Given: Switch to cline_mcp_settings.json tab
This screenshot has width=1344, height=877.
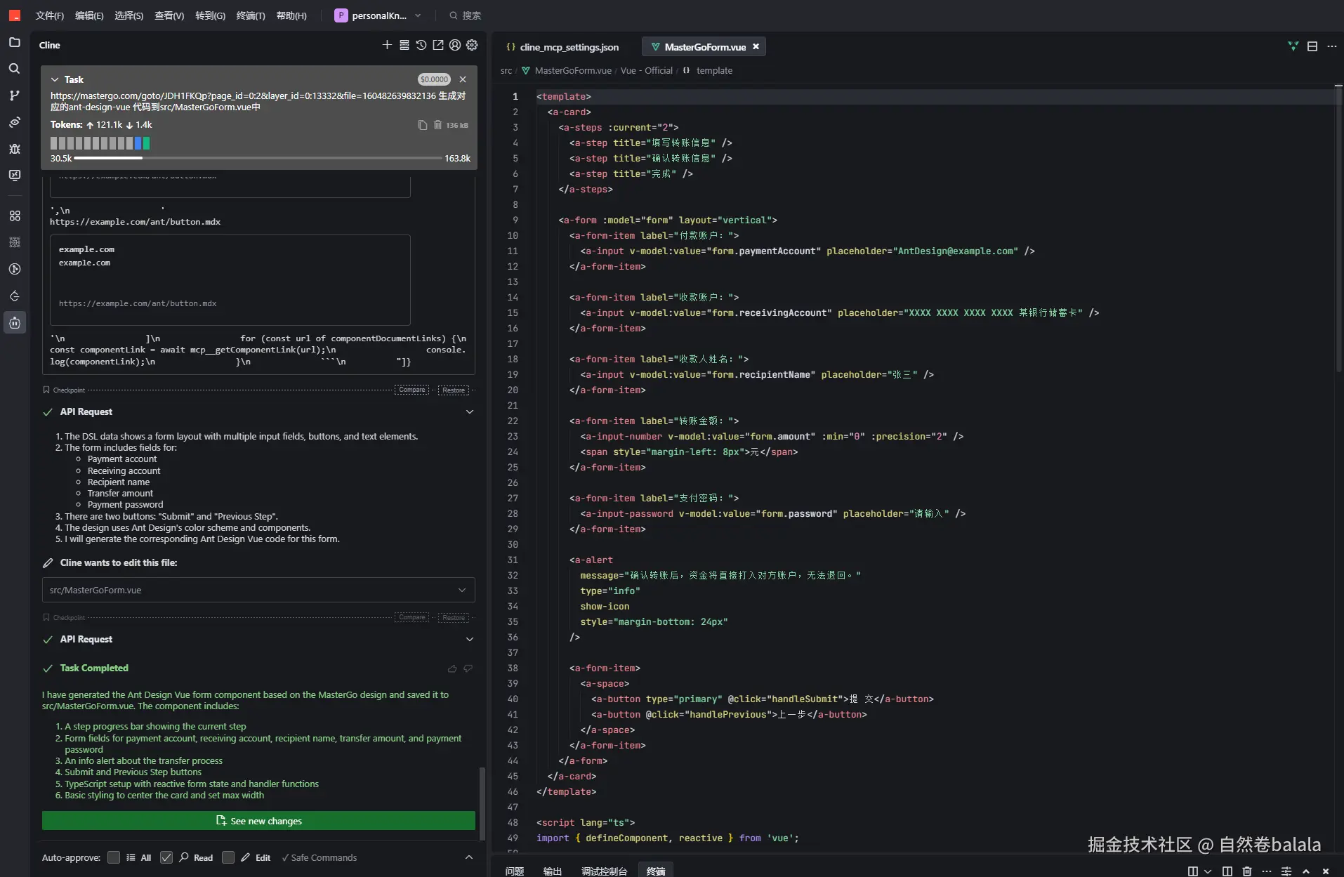Looking at the screenshot, I should tap(569, 47).
